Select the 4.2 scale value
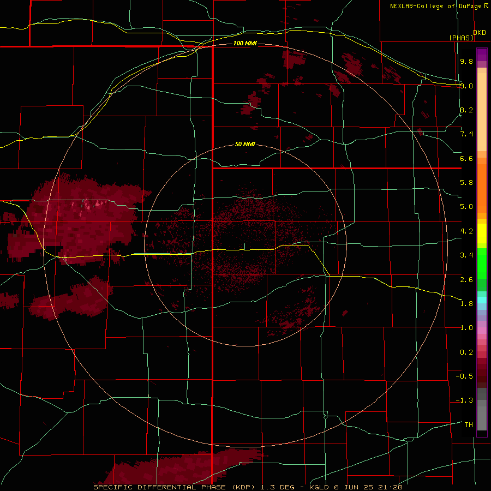 466,231
